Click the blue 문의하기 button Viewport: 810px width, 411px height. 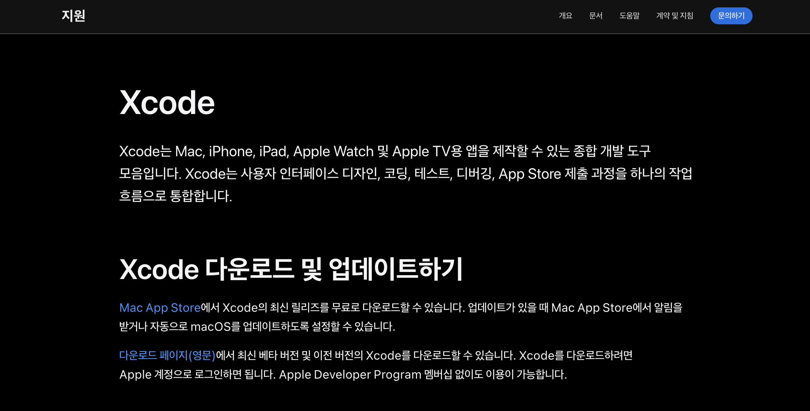tap(731, 16)
